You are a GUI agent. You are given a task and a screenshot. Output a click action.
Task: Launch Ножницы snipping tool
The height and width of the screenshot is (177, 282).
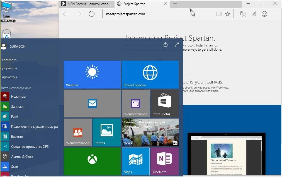[30, 97]
